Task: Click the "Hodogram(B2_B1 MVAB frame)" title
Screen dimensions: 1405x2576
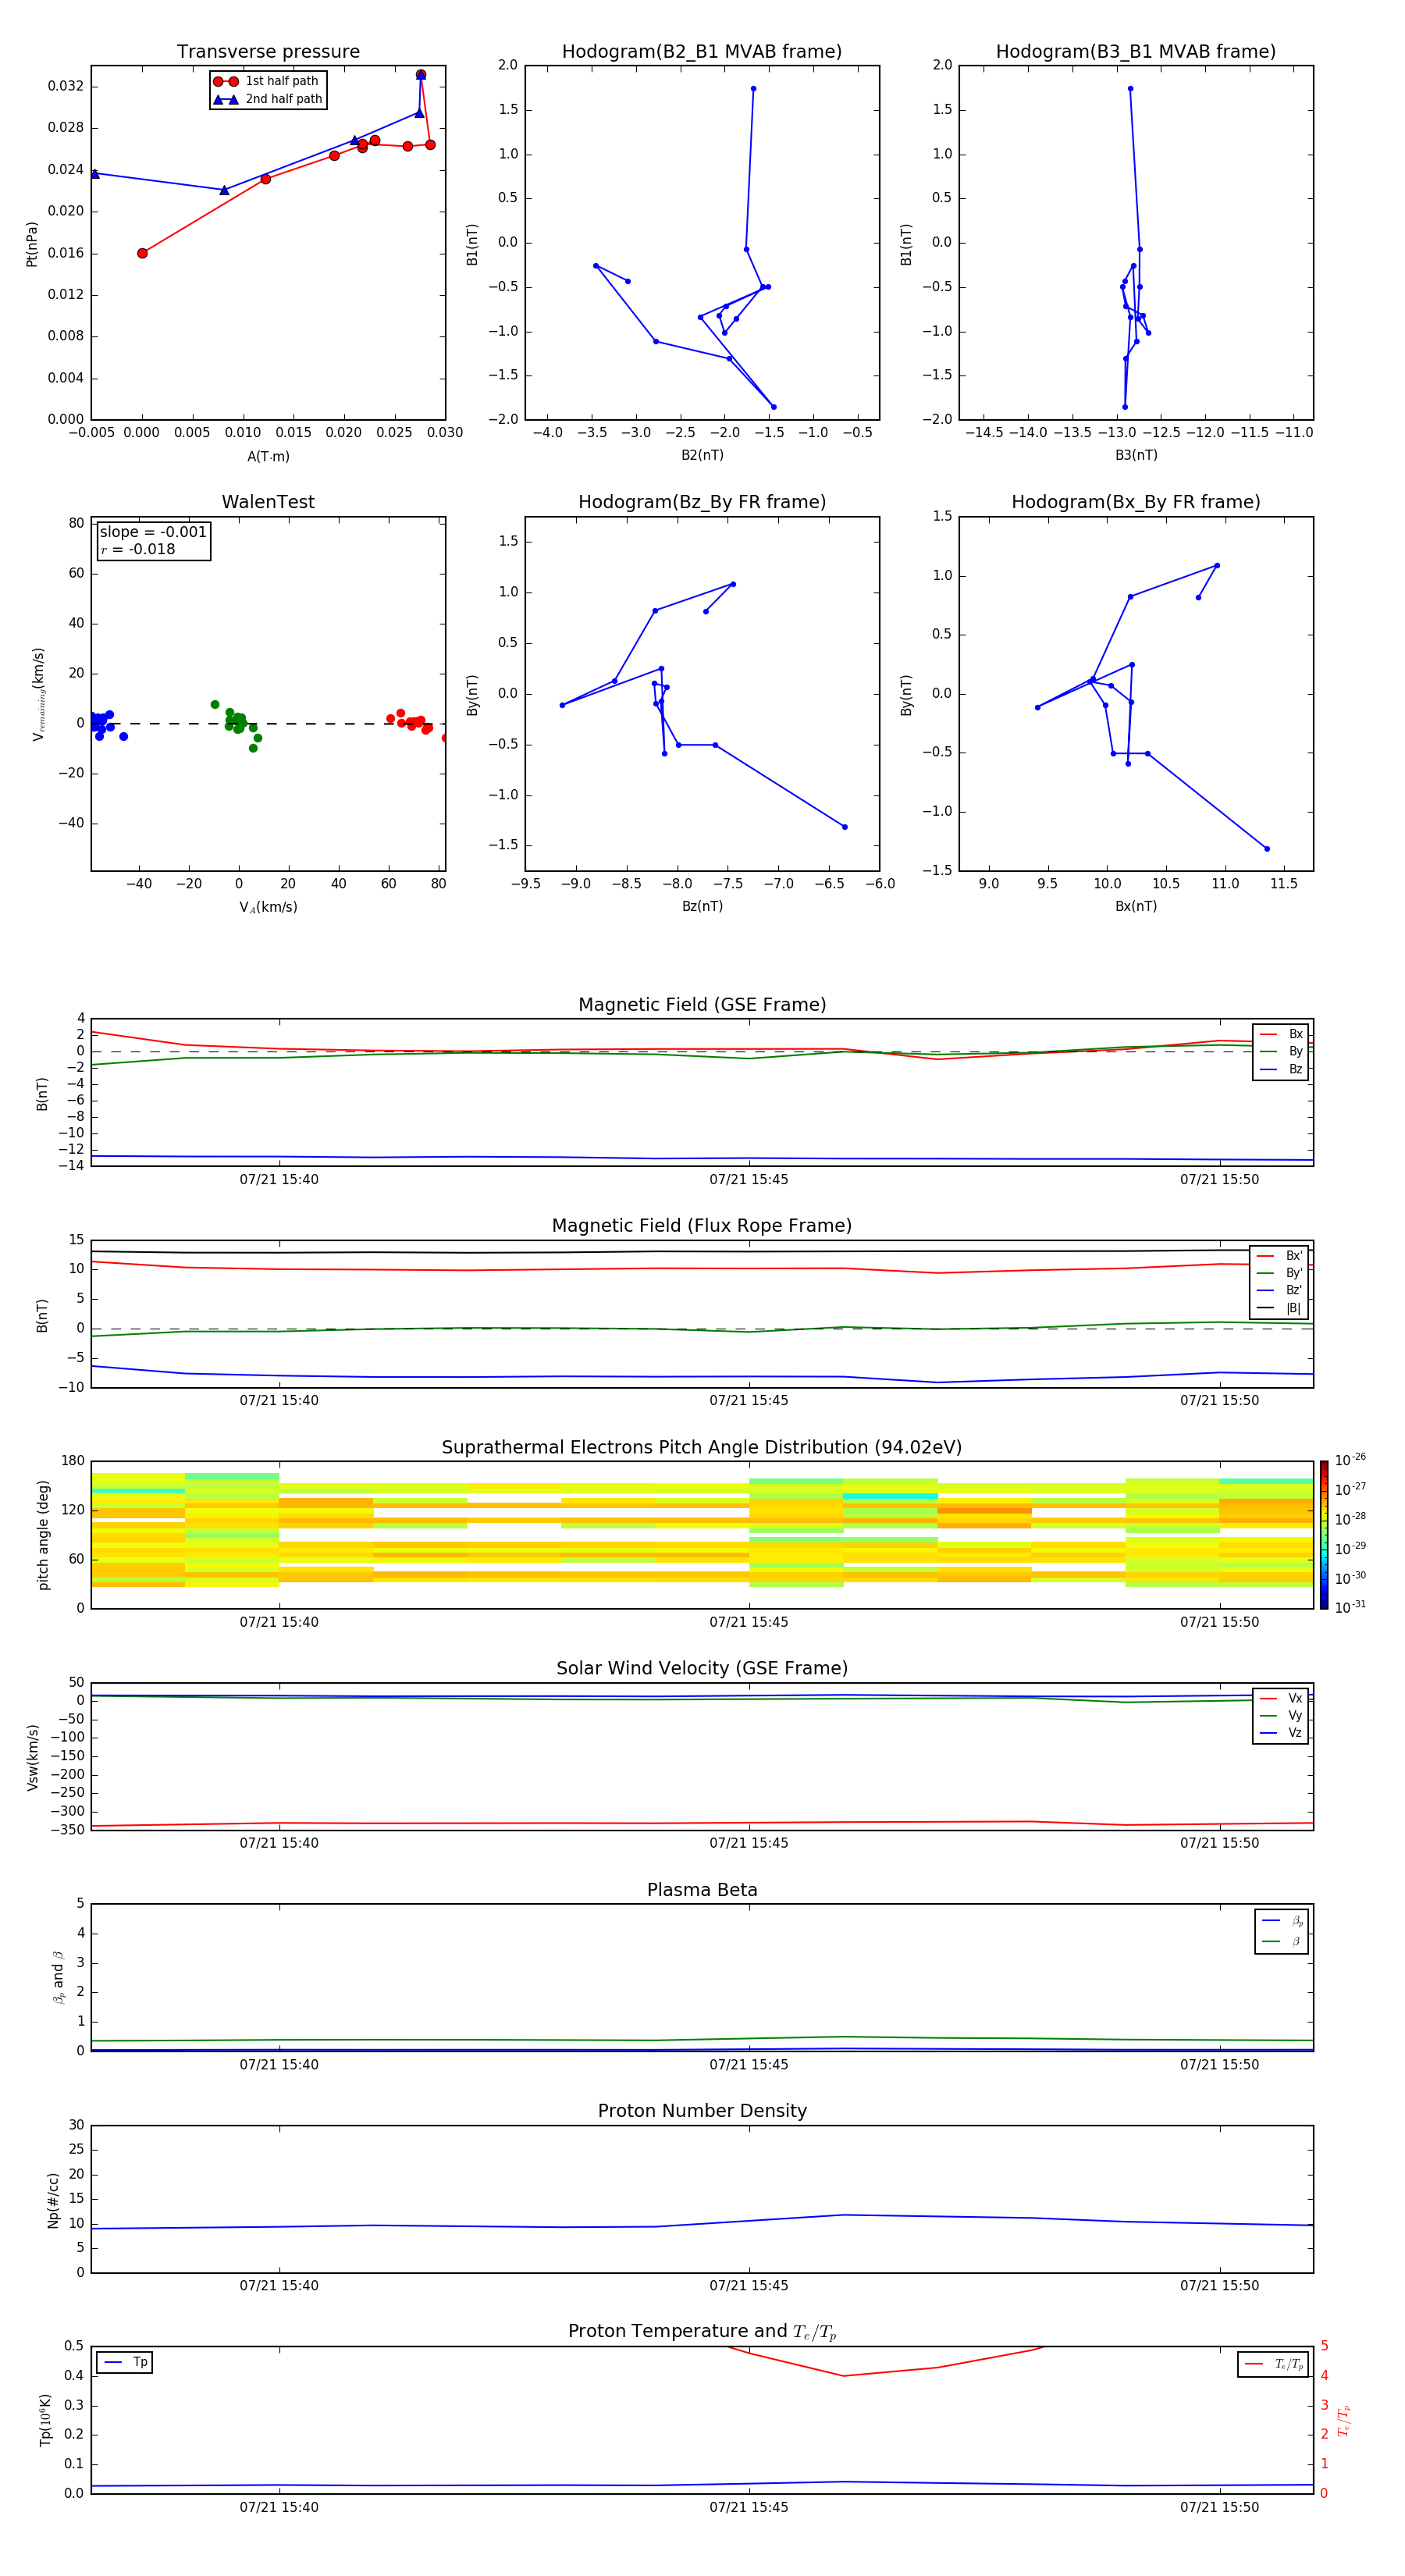Action: coord(702,52)
